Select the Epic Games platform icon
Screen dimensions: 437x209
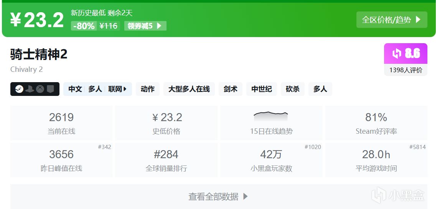(50, 89)
